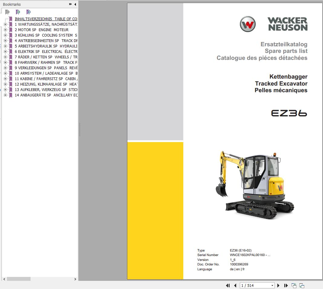Create a new bookmark
Image resolution: width=323 pixels, height=289 pixels.
tap(17, 12)
